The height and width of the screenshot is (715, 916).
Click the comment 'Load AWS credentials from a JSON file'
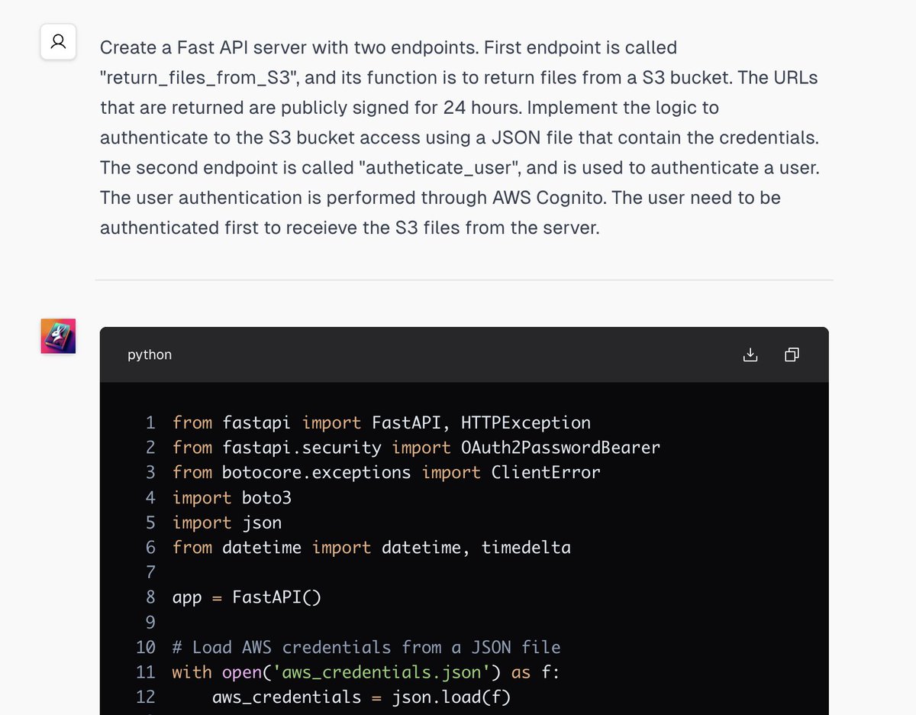tap(366, 648)
